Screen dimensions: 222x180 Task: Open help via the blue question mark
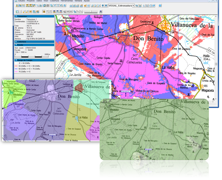[x=160, y=6]
